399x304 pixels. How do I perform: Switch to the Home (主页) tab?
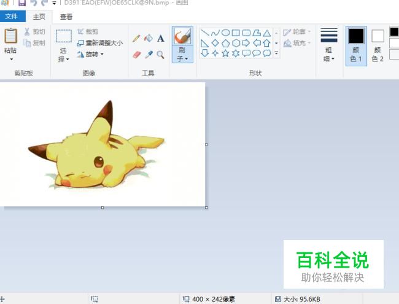click(39, 17)
